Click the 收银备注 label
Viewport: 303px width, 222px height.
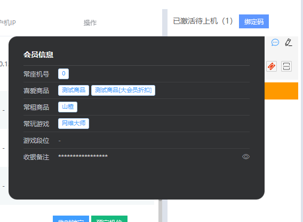[36, 157]
